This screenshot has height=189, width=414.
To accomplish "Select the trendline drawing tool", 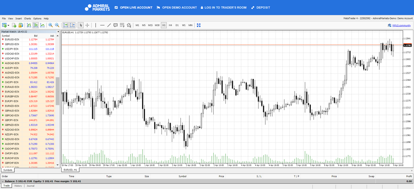I will click(x=109, y=25).
